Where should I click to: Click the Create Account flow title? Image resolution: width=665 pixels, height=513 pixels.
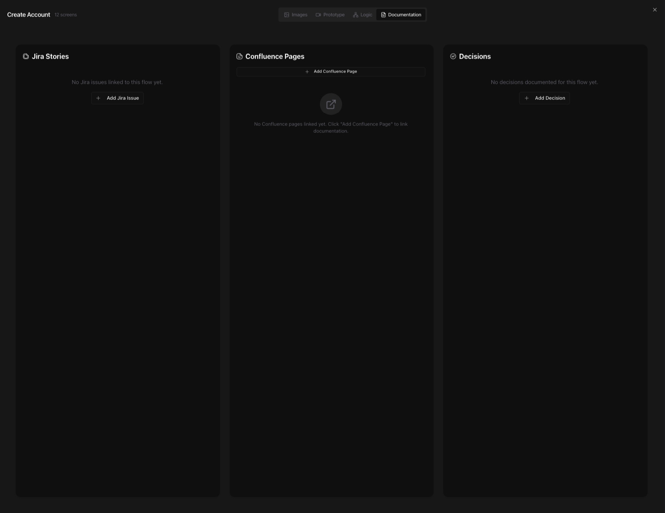tap(28, 14)
